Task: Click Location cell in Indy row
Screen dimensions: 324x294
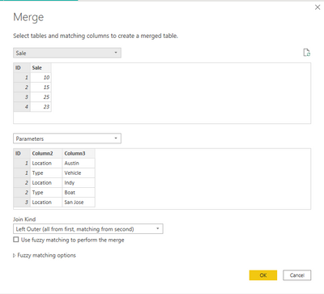Action: point(46,182)
